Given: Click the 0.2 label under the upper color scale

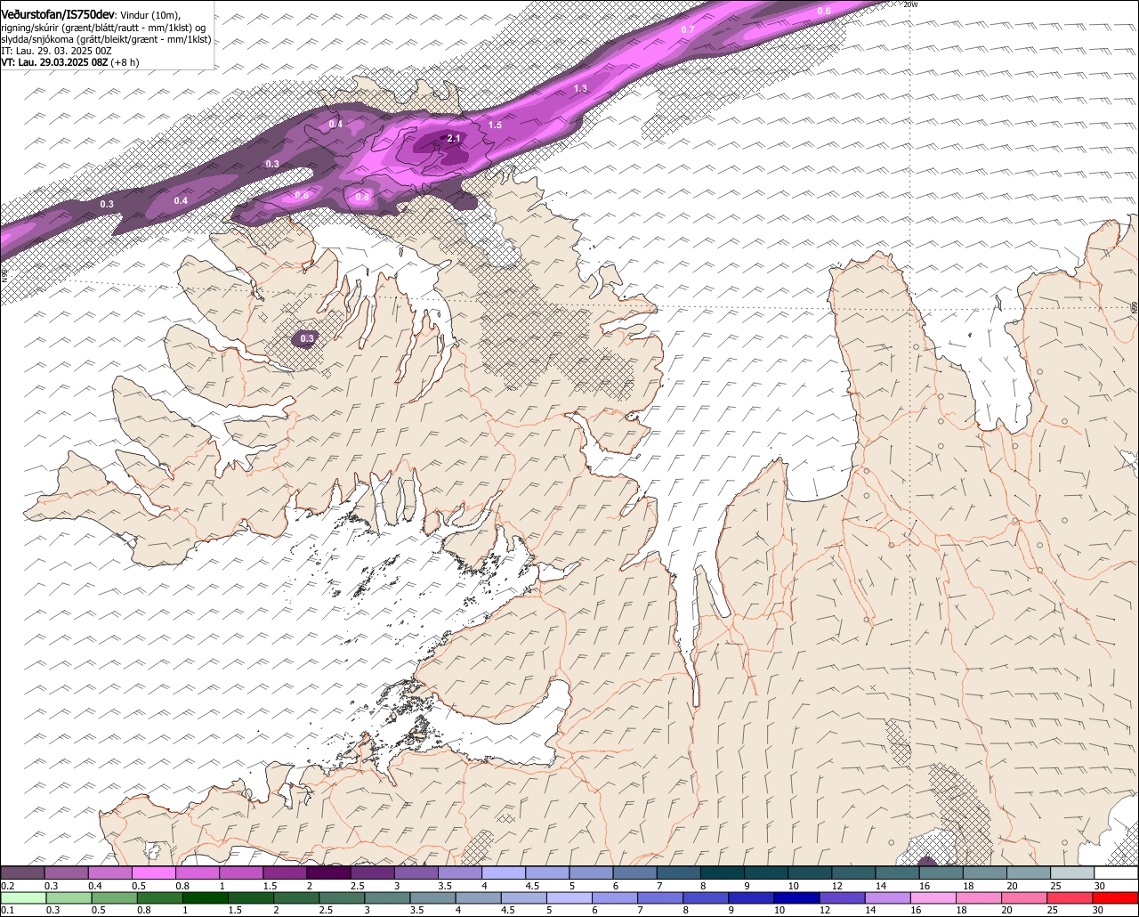Looking at the screenshot, I should (7, 886).
